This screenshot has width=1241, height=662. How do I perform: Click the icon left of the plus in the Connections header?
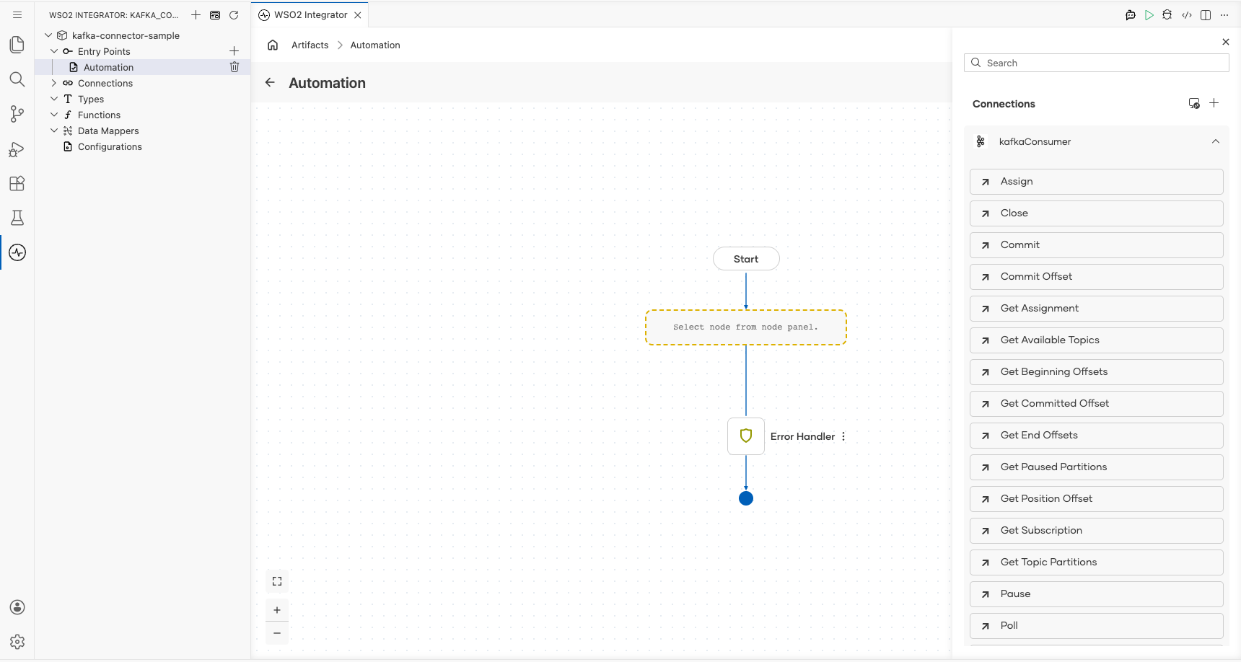coord(1194,103)
